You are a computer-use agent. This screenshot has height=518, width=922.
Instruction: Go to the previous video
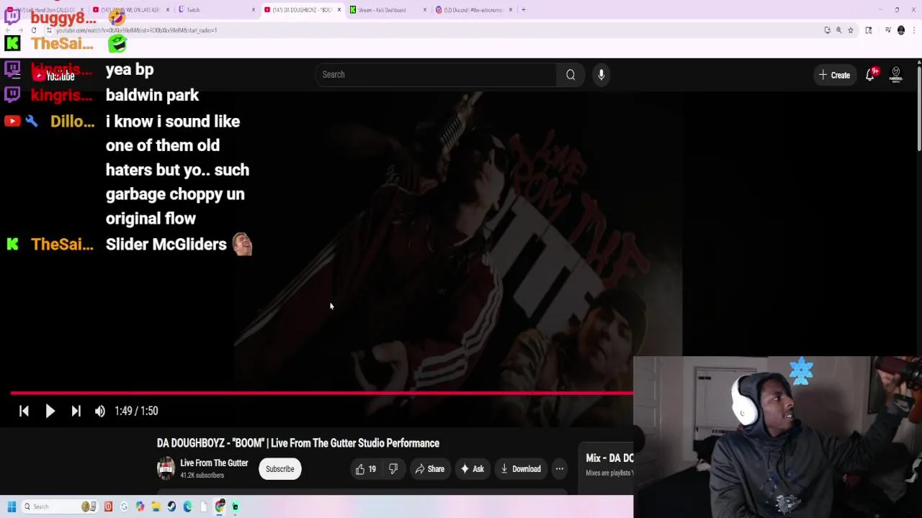pos(24,411)
